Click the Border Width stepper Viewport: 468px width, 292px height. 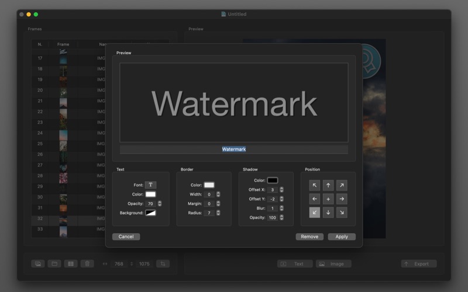pyautogui.click(x=218, y=194)
